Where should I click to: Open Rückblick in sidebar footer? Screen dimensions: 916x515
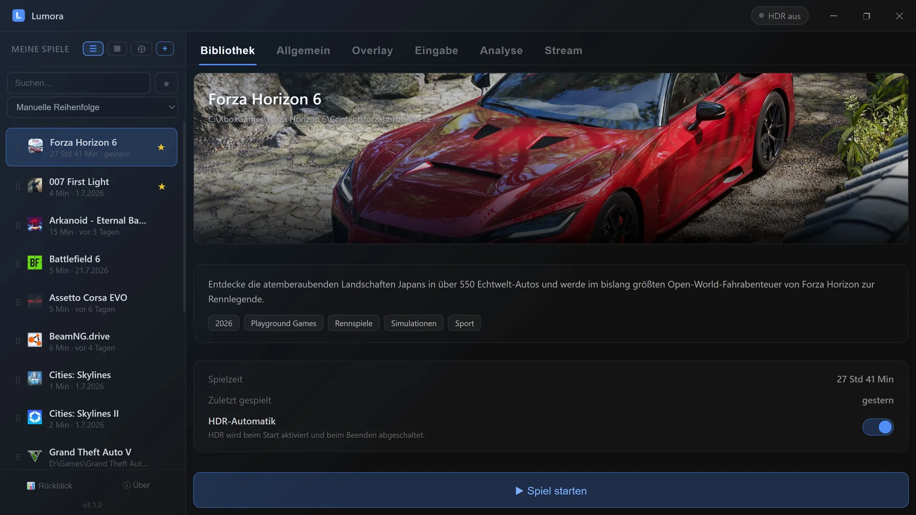click(x=50, y=485)
